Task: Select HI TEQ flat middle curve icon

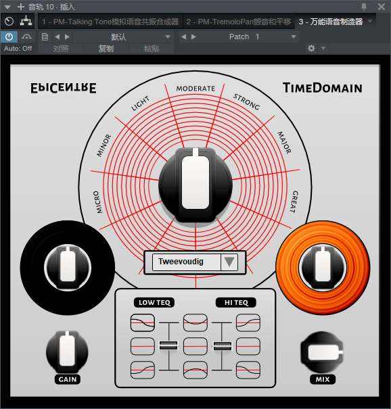Action: coord(248,346)
